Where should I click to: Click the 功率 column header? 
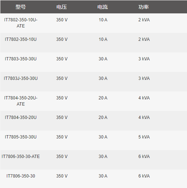144,7
